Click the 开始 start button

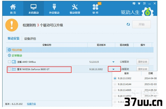coord(141,24)
